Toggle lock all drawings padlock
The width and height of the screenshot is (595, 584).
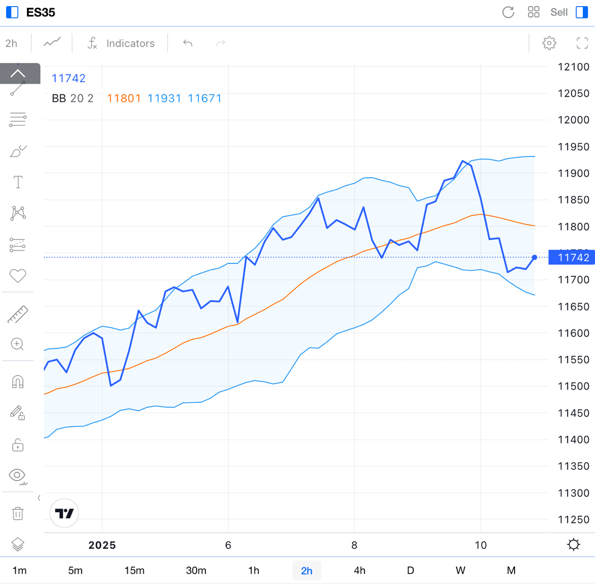click(18, 445)
